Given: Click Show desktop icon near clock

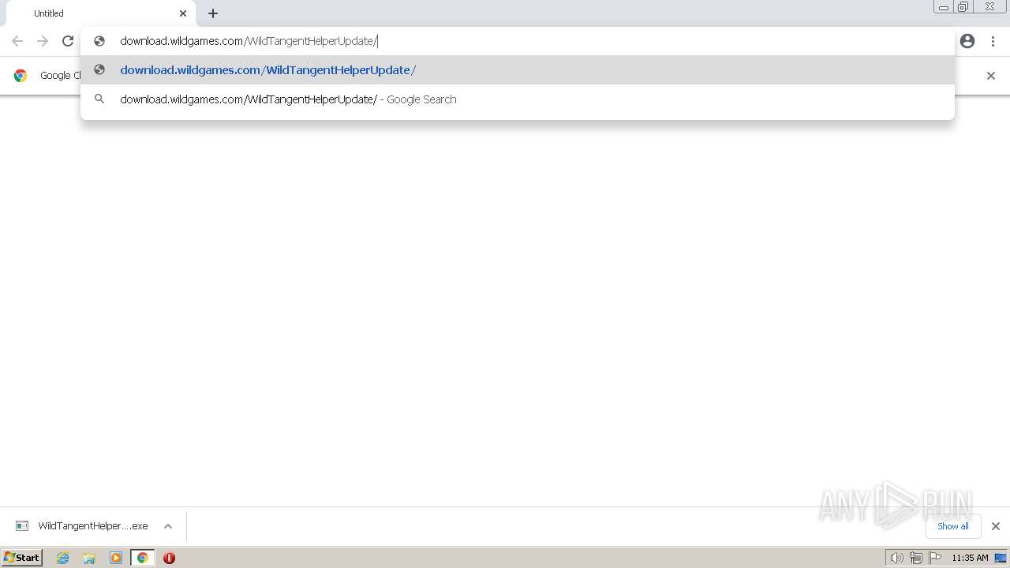Looking at the screenshot, I should point(1001,558).
